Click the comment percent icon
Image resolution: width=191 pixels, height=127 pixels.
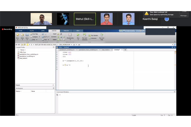tap(58, 37)
